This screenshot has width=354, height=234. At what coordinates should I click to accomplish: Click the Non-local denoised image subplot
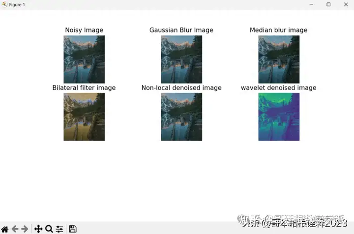click(x=181, y=117)
